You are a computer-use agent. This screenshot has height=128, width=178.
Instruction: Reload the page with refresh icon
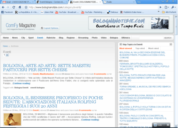14,7
